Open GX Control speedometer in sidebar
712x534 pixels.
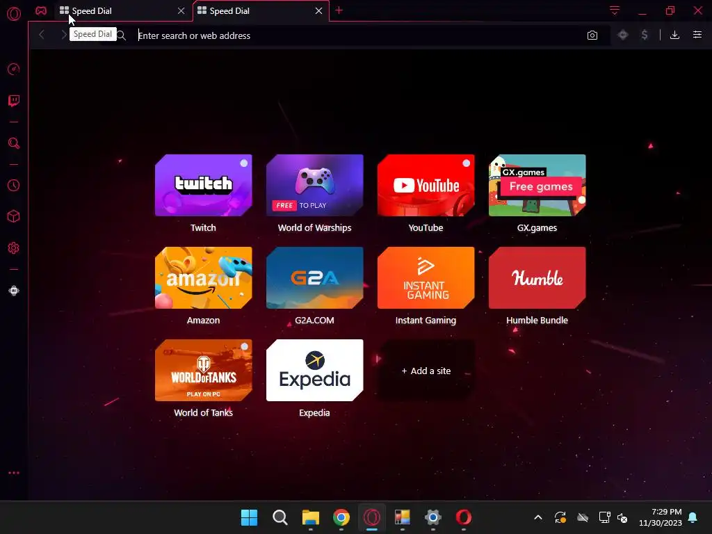pyautogui.click(x=14, y=69)
